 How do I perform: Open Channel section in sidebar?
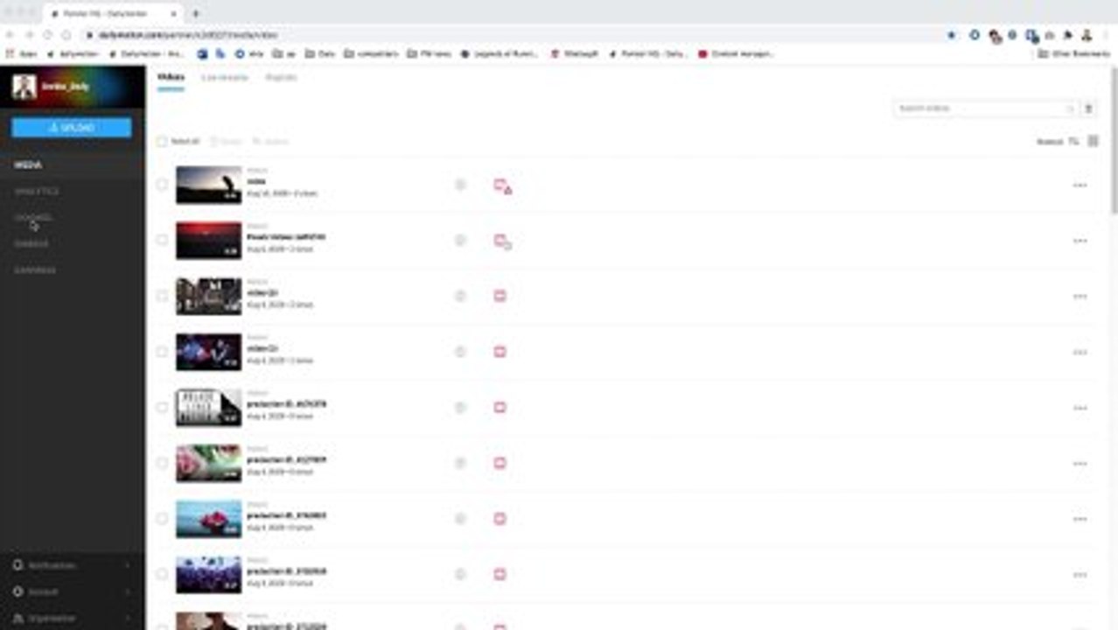[x=34, y=217]
